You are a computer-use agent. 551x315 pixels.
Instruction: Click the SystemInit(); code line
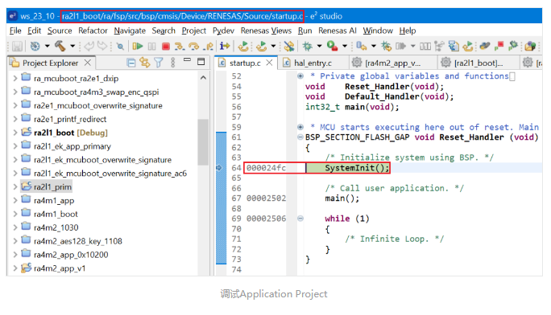[x=357, y=168]
